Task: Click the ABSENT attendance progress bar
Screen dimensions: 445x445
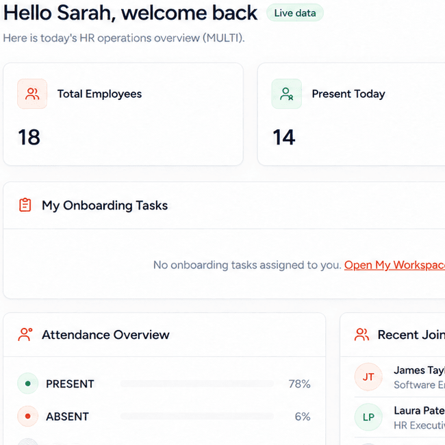Action: pyautogui.click(x=197, y=416)
